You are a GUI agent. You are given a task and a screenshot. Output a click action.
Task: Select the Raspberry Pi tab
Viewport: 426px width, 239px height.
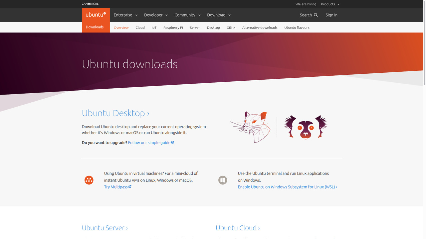[x=173, y=28]
